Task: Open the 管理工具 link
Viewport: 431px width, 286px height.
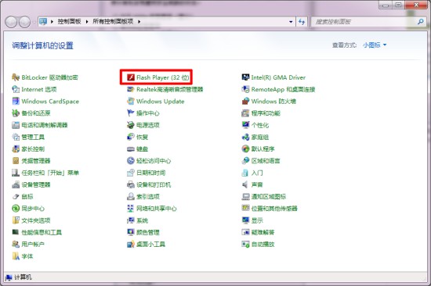Action: (x=33, y=137)
